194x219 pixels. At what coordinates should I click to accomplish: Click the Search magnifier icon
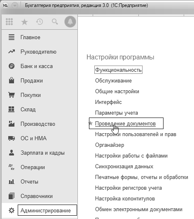point(55,22)
